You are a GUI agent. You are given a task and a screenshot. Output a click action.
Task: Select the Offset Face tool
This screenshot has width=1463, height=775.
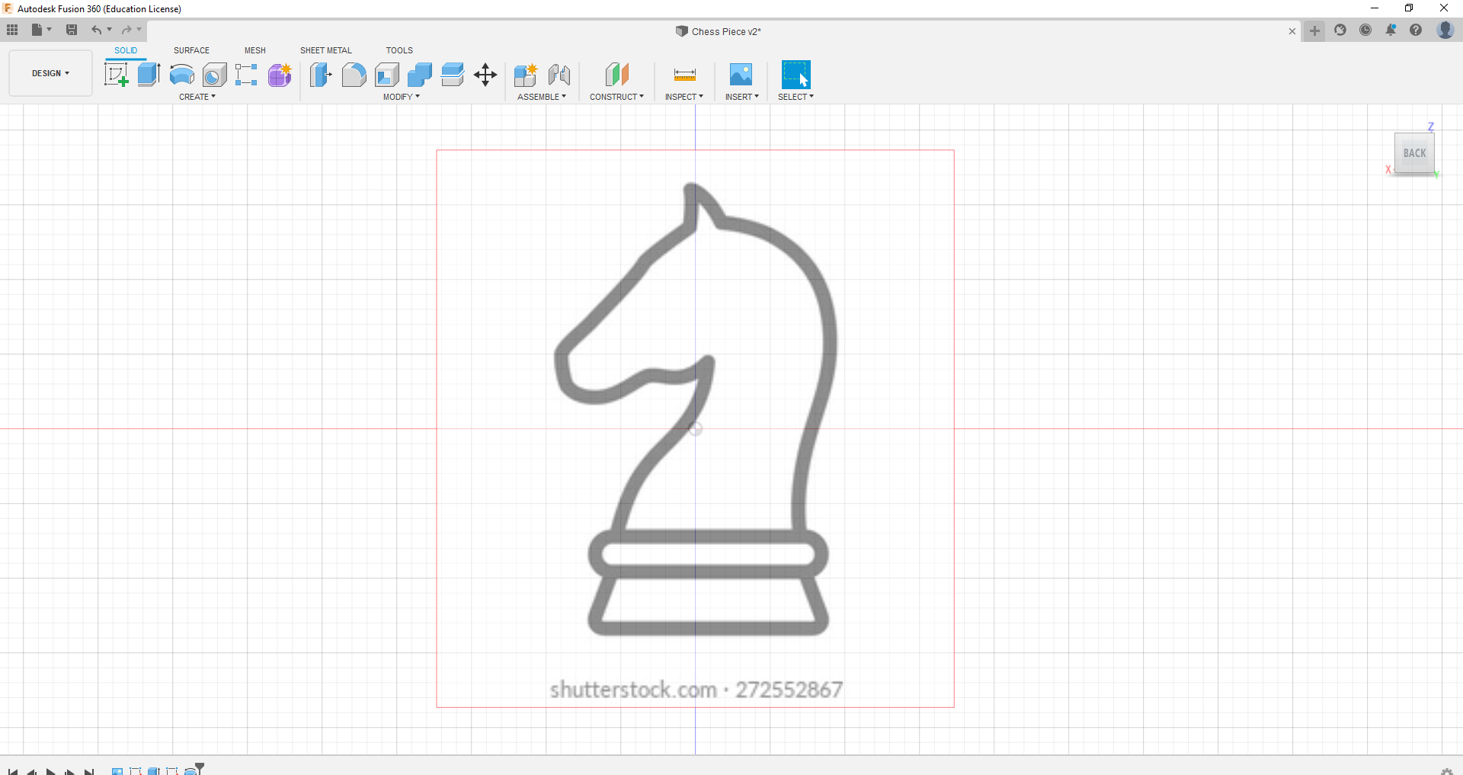pyautogui.click(x=453, y=75)
